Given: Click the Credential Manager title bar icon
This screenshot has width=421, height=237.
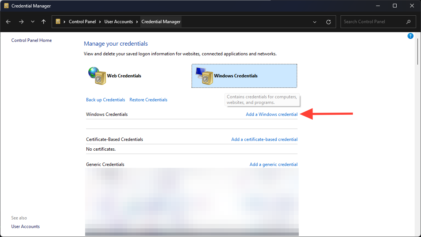Looking at the screenshot, I should coord(6,6).
